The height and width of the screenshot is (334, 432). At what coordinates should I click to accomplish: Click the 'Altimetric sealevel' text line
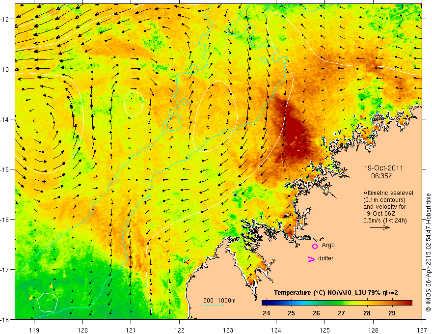[x=388, y=193]
